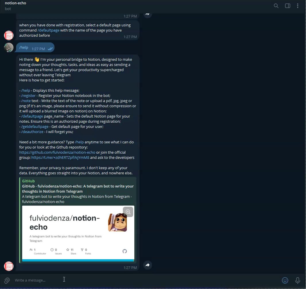Click your user avatar next to /help message

(x=9, y=47)
